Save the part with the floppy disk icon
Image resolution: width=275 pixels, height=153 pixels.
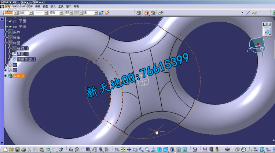[x=17, y=149]
